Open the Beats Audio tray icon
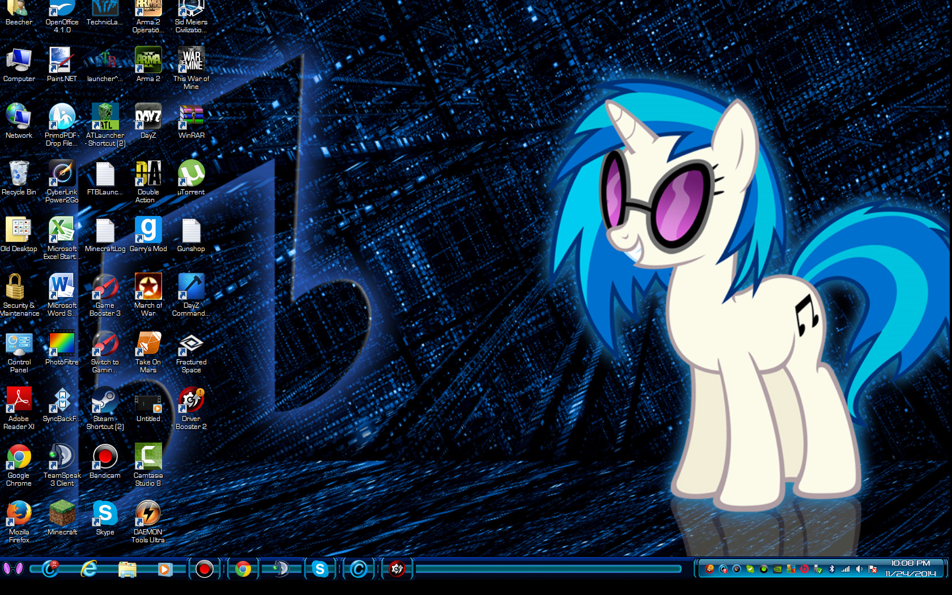Screen dimensions: 952x595 pos(805,569)
